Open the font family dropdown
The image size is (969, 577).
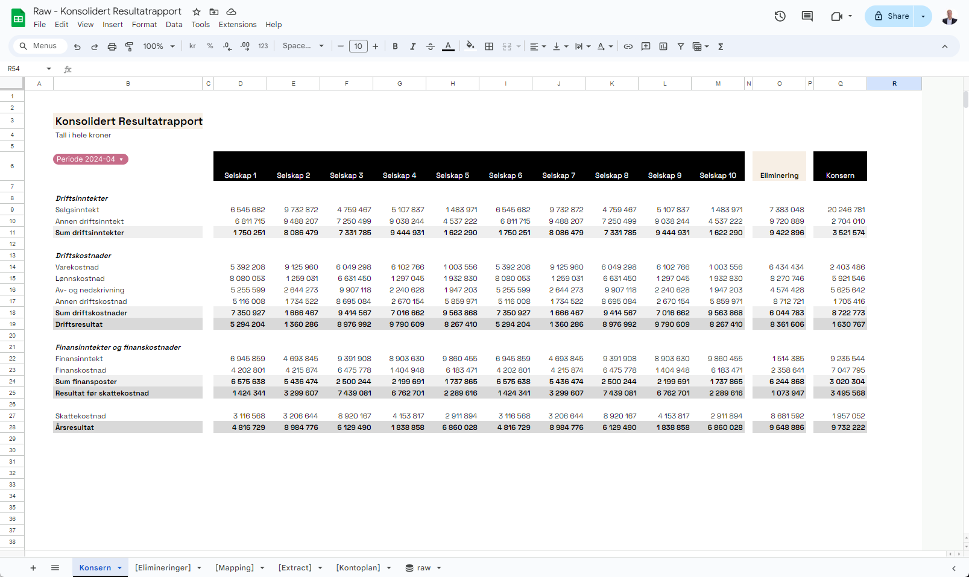(303, 46)
